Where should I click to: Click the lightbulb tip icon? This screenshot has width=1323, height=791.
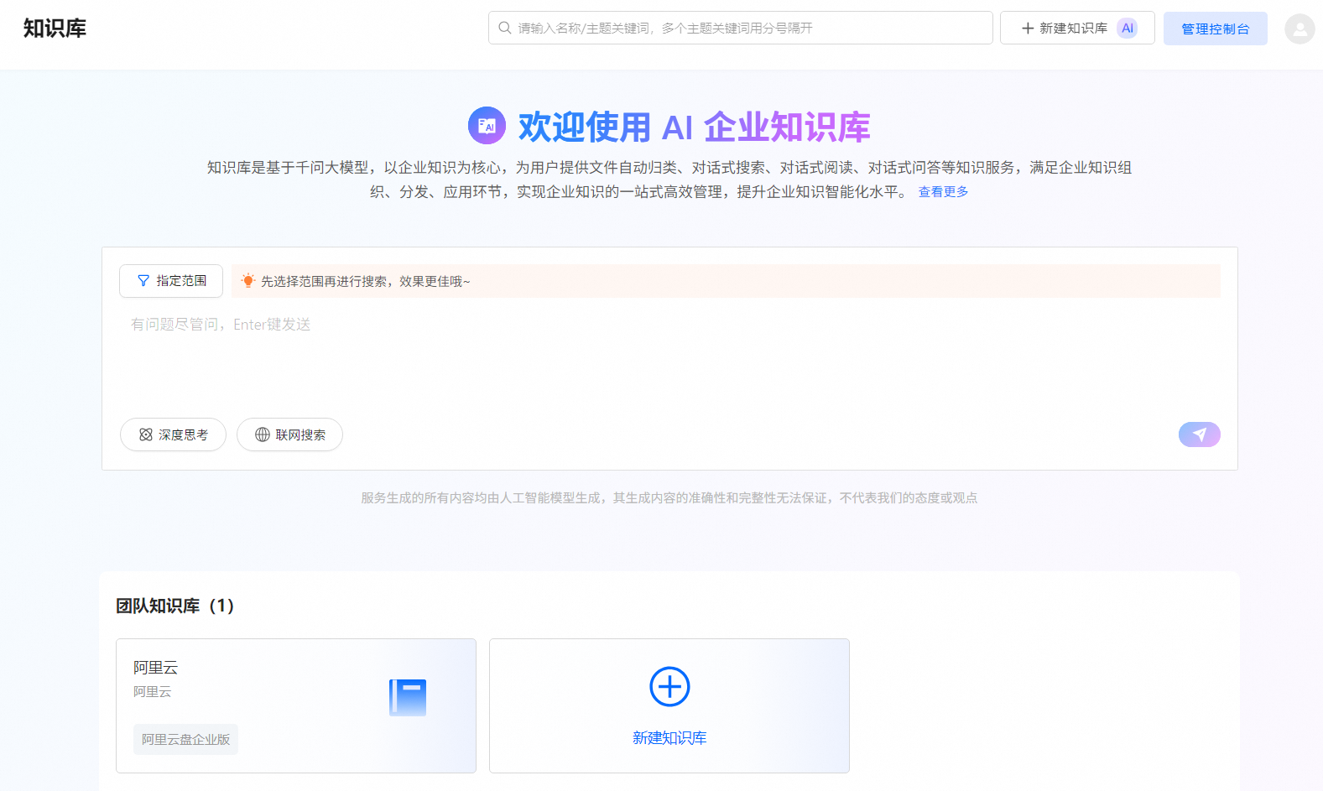tap(247, 281)
